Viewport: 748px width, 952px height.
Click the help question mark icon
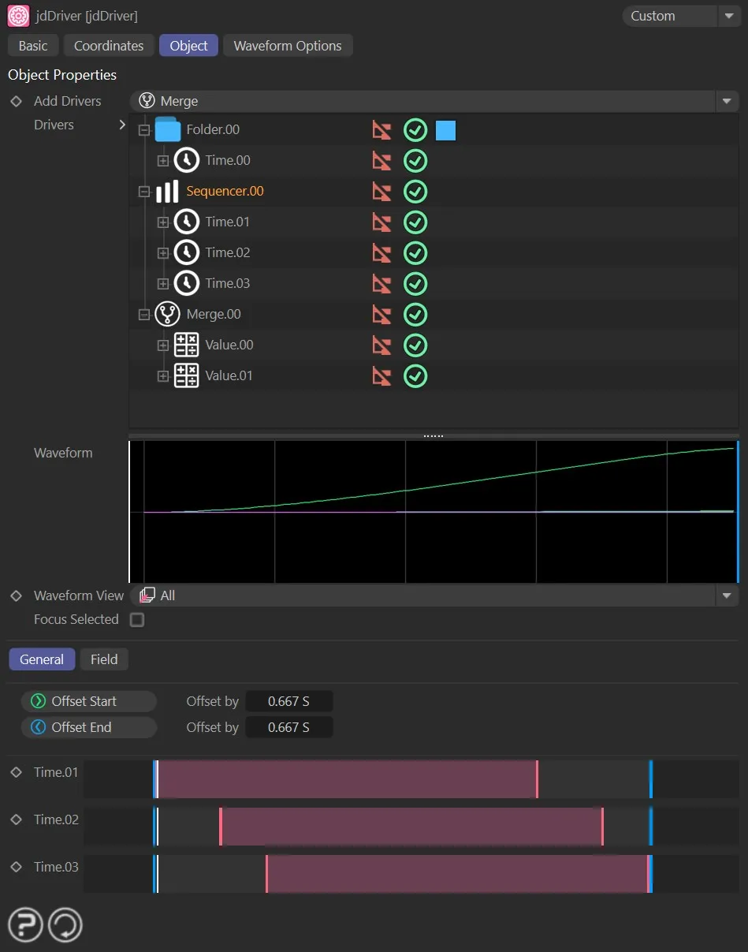coord(26,924)
